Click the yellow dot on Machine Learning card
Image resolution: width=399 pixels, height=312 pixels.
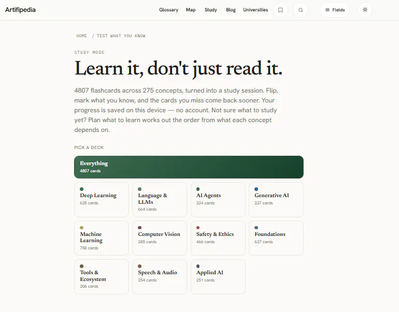(x=82, y=228)
